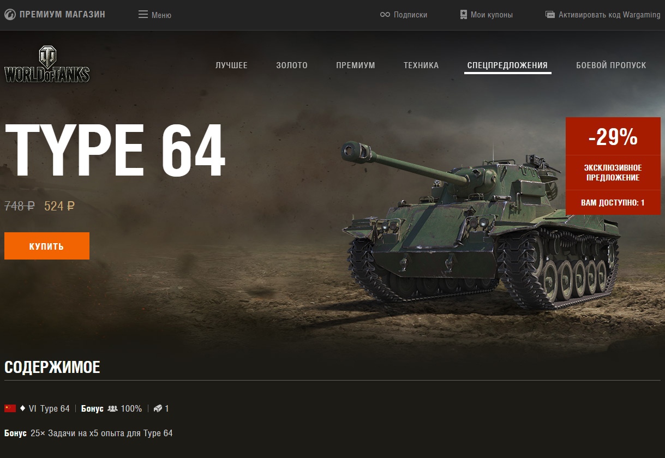The height and width of the screenshot is (458, 665).
Task: Click the Type 64 tank image
Action: point(480,226)
